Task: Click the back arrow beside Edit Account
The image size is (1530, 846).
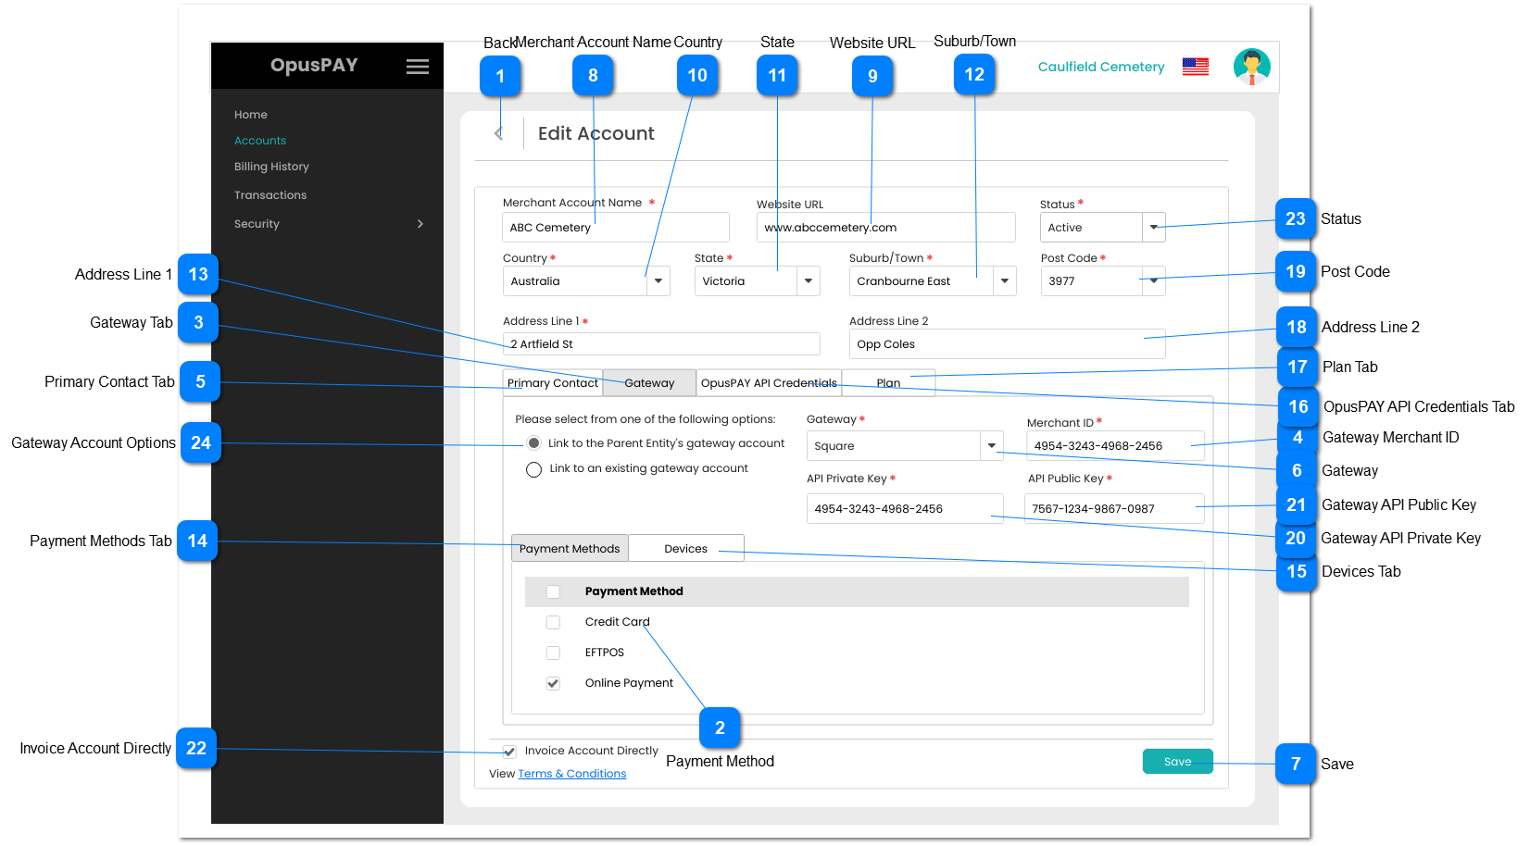Action: 498,133
